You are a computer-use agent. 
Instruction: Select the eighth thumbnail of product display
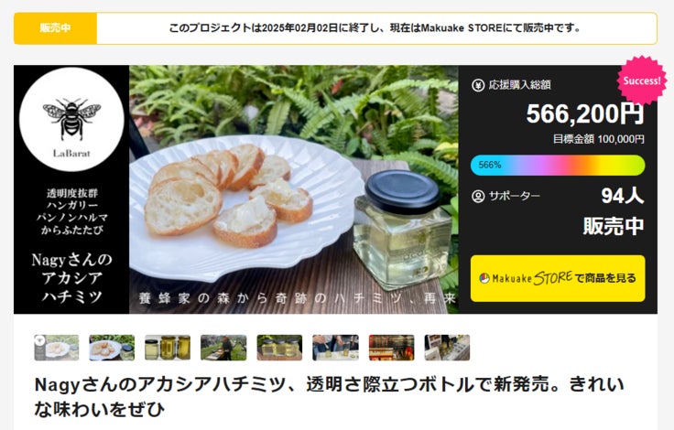[x=447, y=348]
